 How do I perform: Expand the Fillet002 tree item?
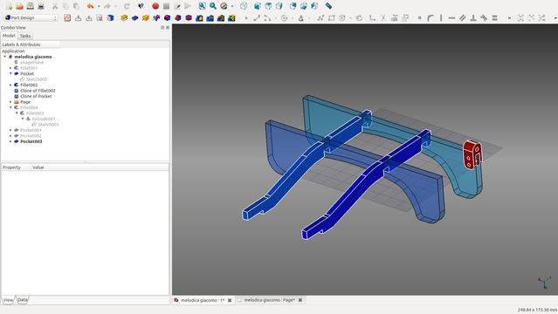[10, 85]
